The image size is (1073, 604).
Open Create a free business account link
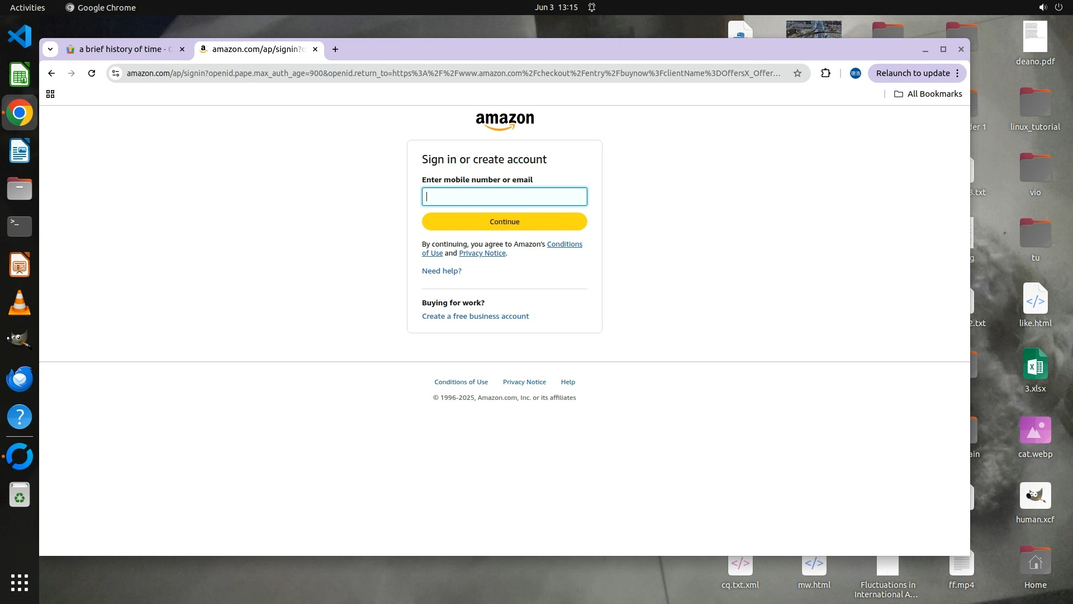tap(475, 316)
